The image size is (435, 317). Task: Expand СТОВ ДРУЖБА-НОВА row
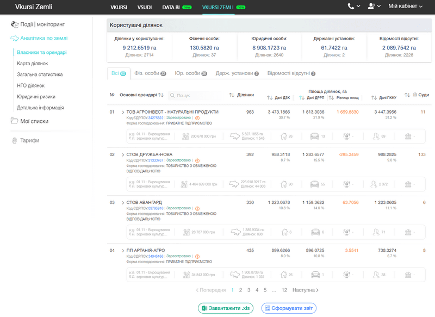pos(123,154)
